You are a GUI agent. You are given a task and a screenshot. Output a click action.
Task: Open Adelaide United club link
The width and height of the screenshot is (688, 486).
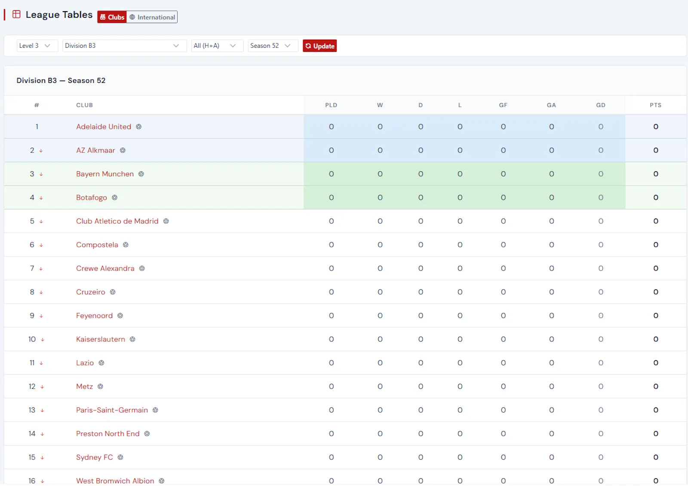(104, 127)
